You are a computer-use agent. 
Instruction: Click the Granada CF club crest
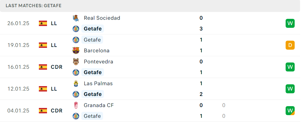point(76,105)
